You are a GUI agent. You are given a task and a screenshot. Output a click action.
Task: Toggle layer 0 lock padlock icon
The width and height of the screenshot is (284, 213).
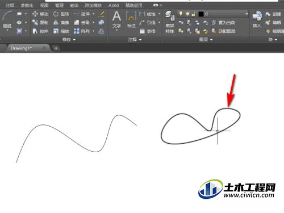point(194,14)
